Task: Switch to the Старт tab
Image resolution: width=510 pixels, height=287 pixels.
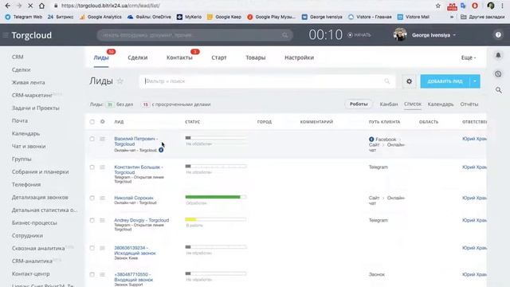Action: click(x=219, y=57)
